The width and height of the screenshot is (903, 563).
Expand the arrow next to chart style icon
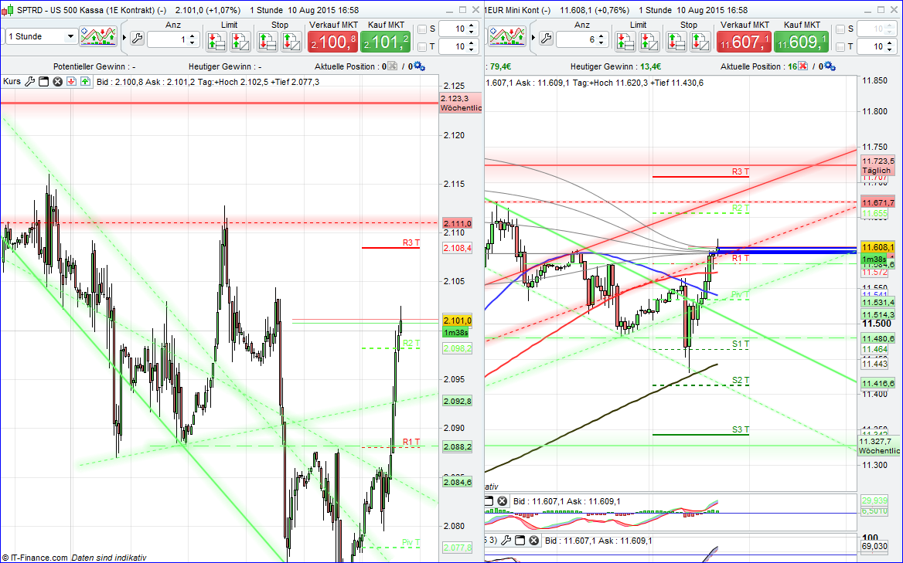tap(124, 36)
